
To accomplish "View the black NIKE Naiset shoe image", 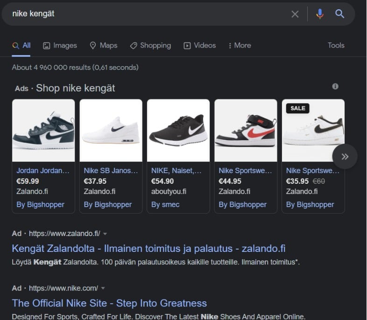I will click(178, 130).
